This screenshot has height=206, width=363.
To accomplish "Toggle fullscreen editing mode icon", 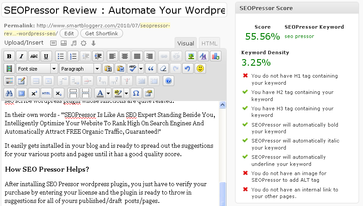I will coord(21,93).
